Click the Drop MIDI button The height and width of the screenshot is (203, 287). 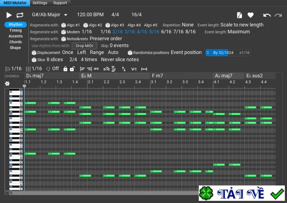[84, 46]
